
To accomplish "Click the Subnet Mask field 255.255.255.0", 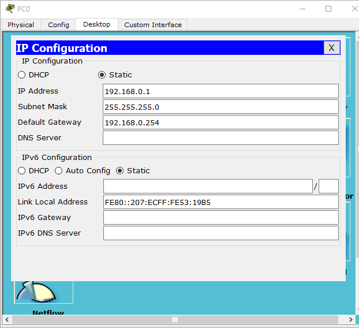I will point(220,107).
